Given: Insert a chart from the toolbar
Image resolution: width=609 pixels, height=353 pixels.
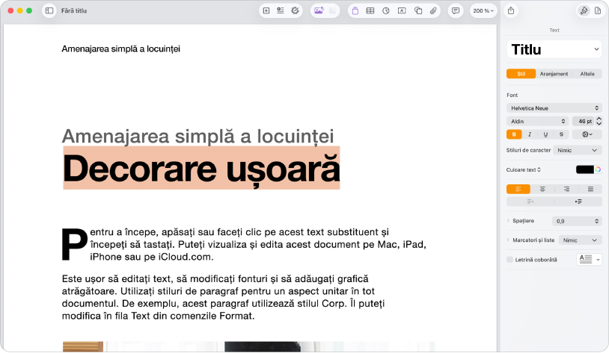Looking at the screenshot, I should [385, 11].
